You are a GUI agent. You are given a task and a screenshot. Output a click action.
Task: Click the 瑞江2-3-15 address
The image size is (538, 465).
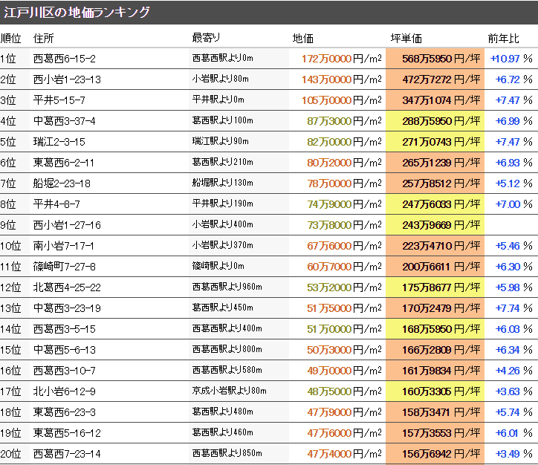pos(59,142)
